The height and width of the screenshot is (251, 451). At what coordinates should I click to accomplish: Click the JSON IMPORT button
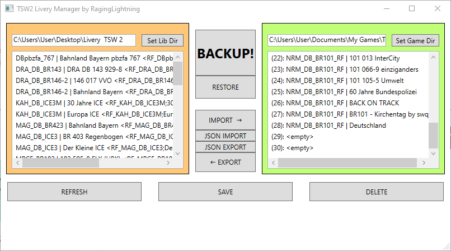tap(225, 136)
